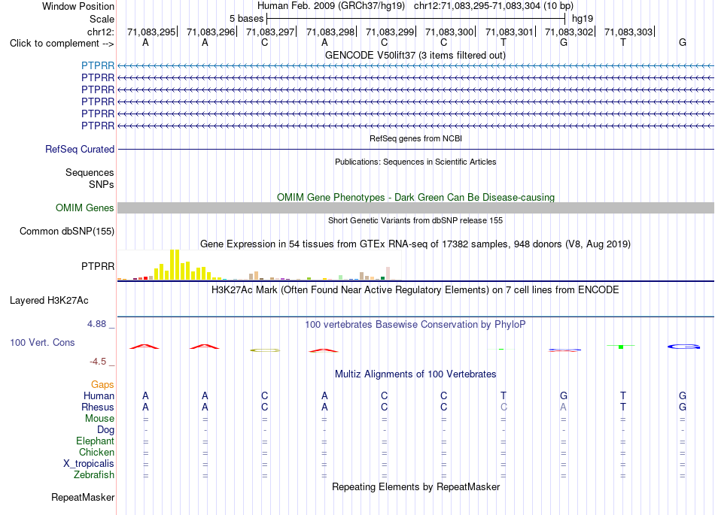715x515 pixels.
Task: Click the 'chr12:' ruler label
Action: 100,32
